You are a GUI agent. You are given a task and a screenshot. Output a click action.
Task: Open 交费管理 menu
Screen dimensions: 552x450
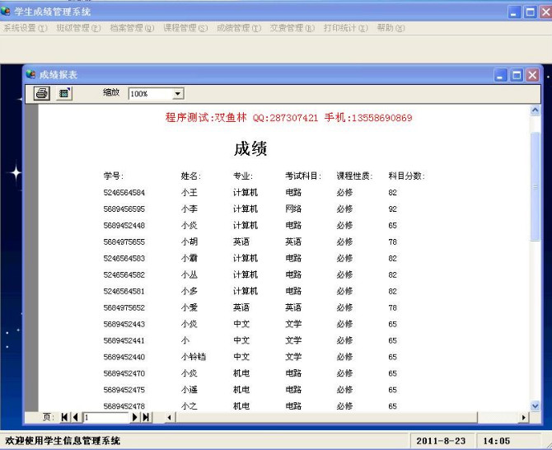point(292,28)
